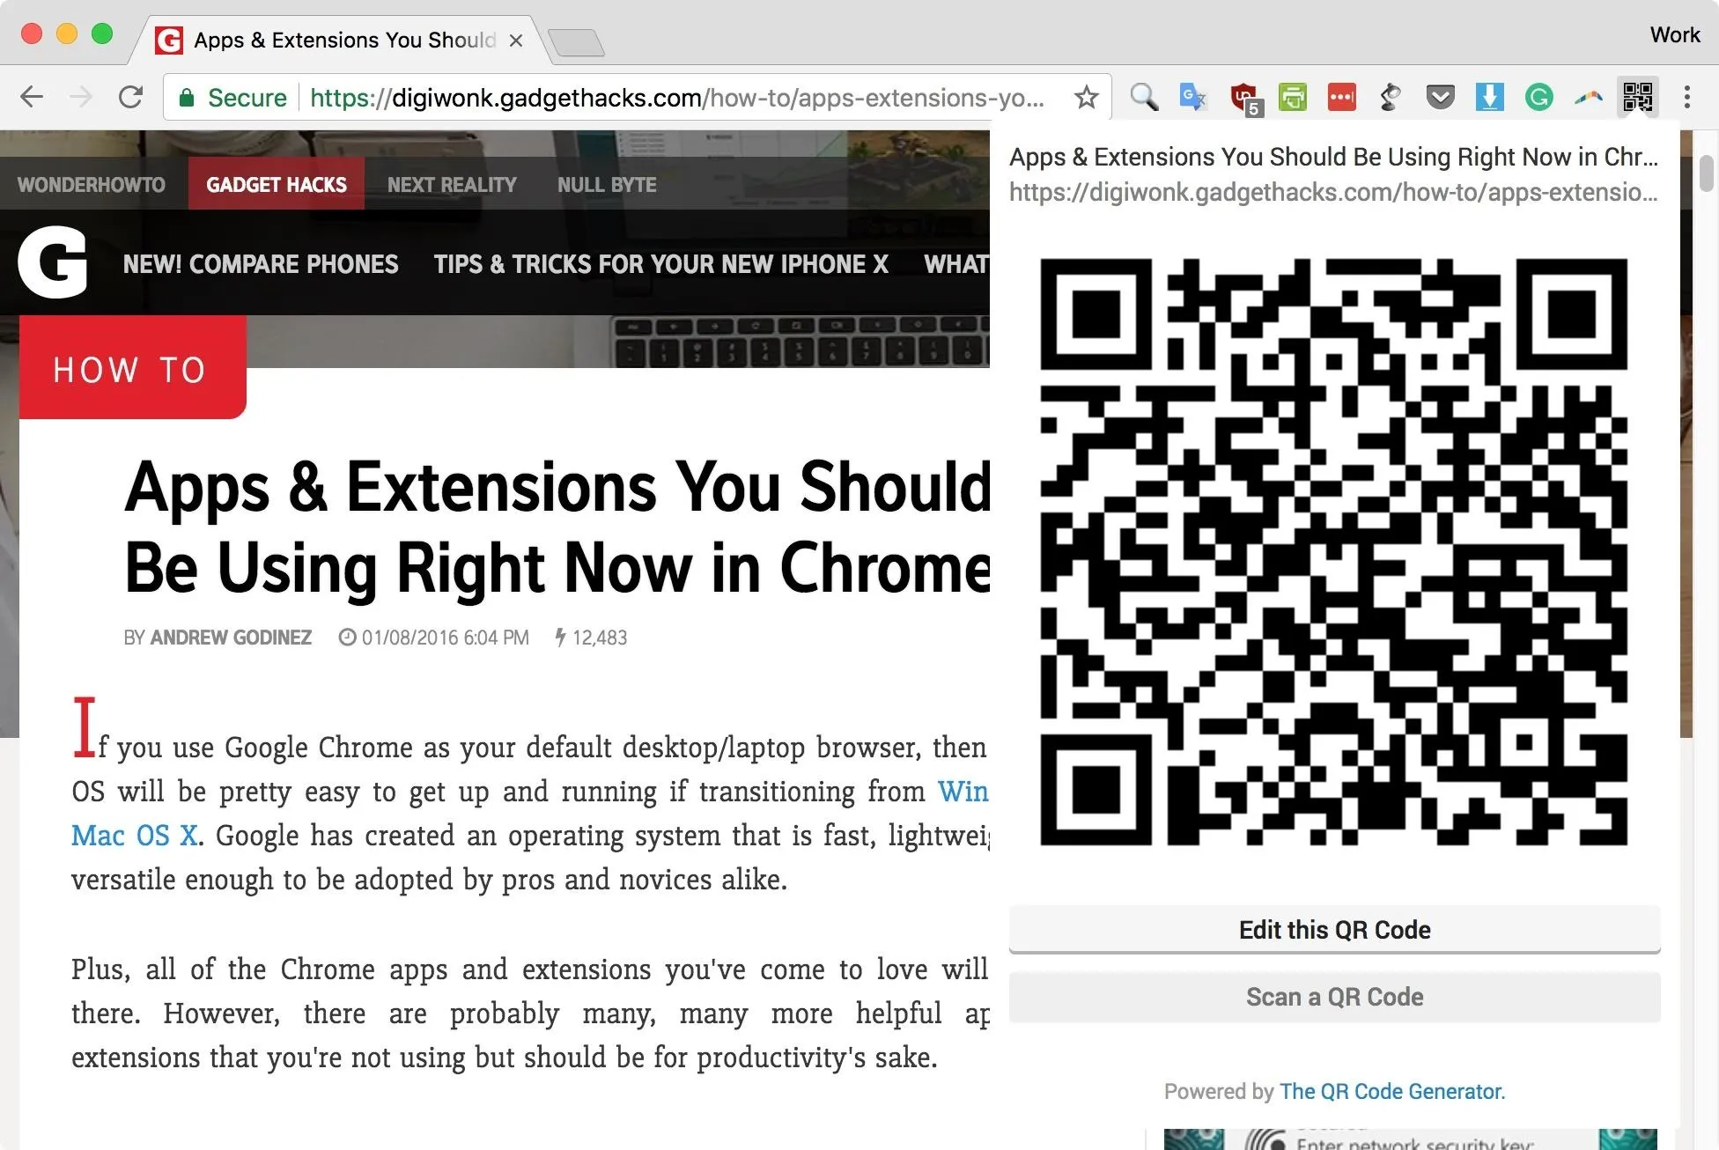The width and height of the screenshot is (1719, 1150).
Task: Open a new browser tab
Action: coord(576,42)
